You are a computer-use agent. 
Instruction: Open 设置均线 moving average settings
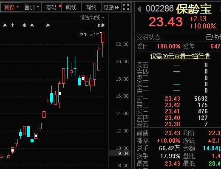[x=92, y=17]
